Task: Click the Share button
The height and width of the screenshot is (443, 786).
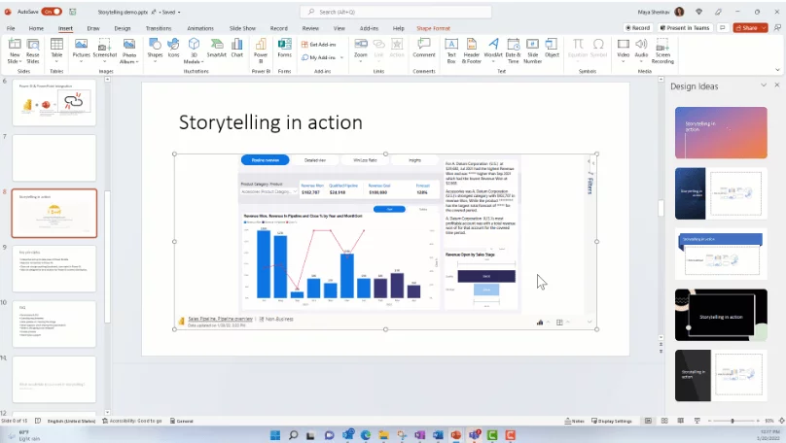Action: click(x=747, y=27)
